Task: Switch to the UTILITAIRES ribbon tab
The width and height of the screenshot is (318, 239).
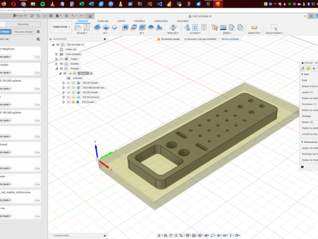Action: pyautogui.click(x=182, y=21)
